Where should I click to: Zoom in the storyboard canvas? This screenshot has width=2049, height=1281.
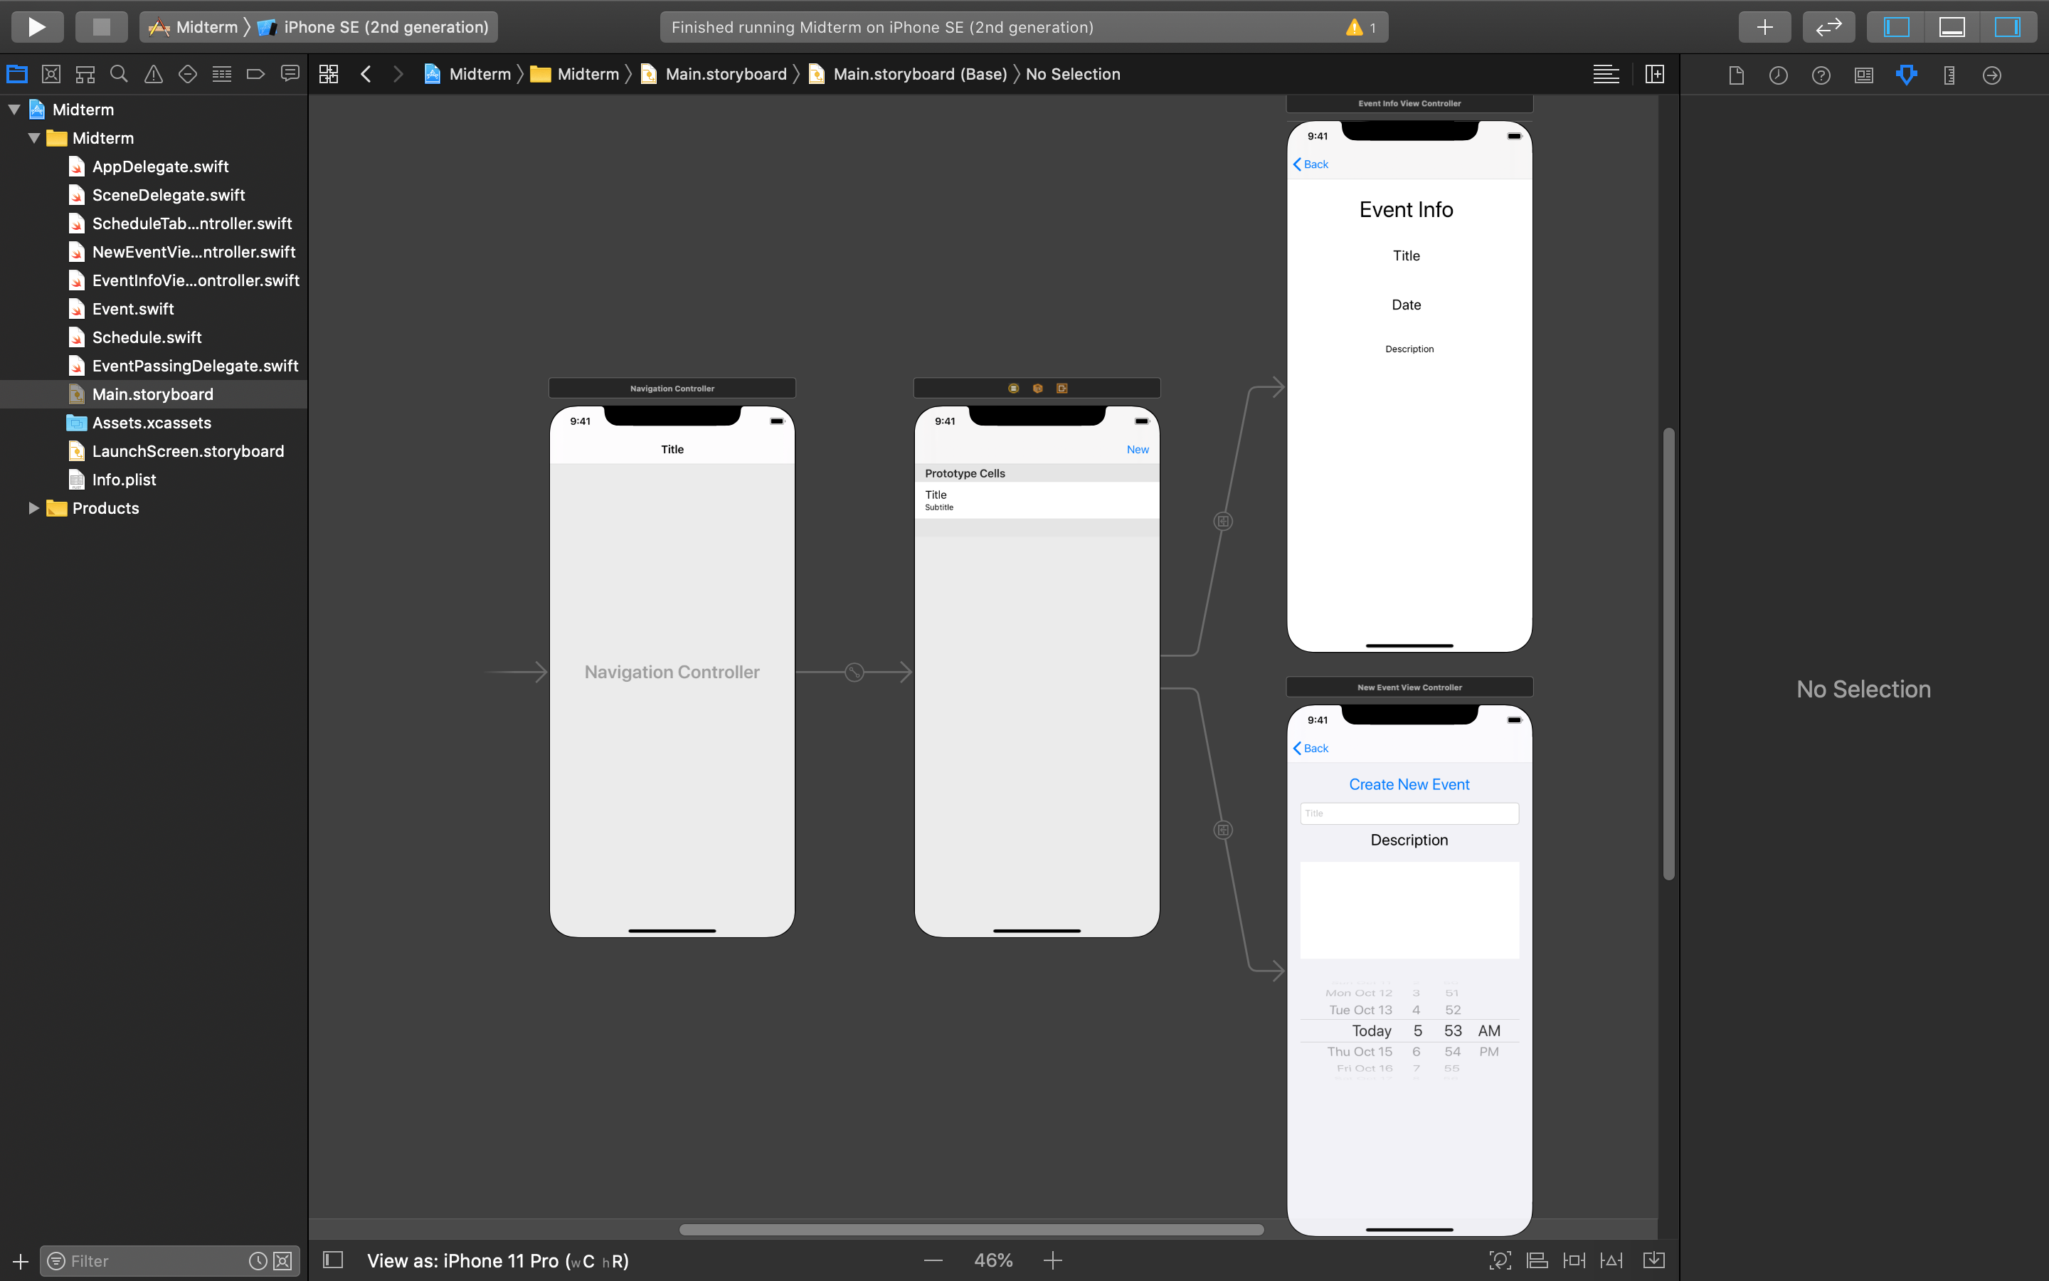click(x=1052, y=1260)
